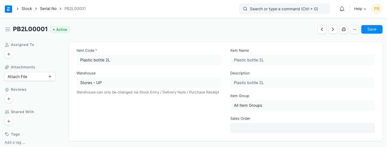Screen dimensions: 387x147
Task: Open the Item Code link field
Action: [x=149, y=60]
